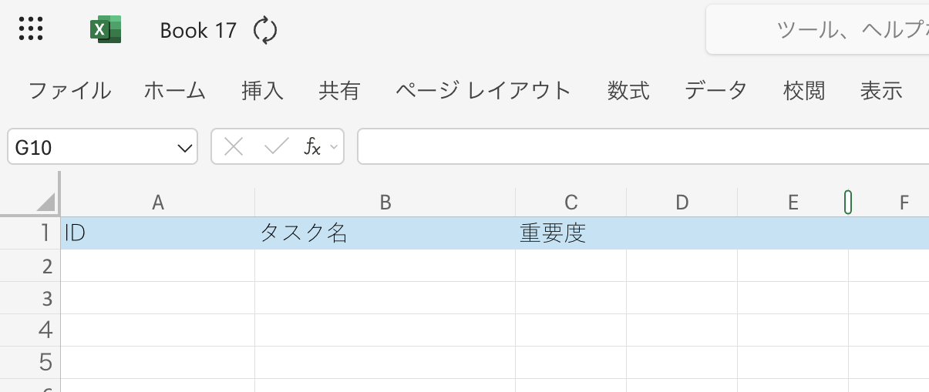
Task: Click inside the formula bar
Action: coord(640,146)
